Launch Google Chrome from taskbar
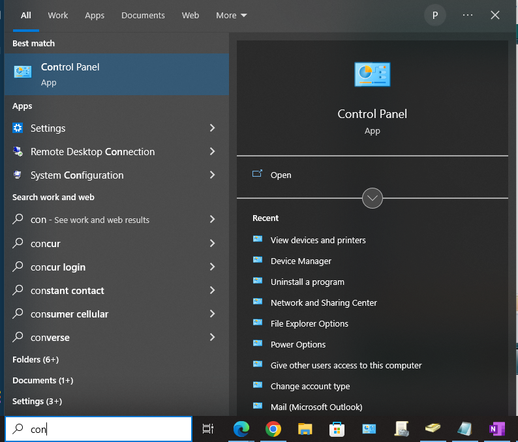 pyautogui.click(x=273, y=429)
